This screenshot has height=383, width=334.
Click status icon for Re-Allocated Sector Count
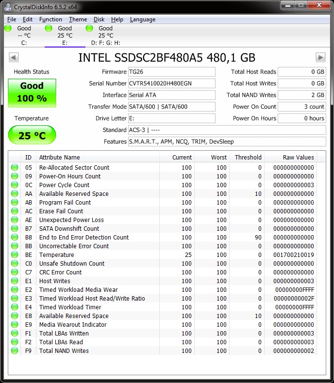coord(15,168)
